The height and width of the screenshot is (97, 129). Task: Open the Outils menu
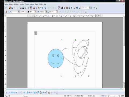[36, 4]
